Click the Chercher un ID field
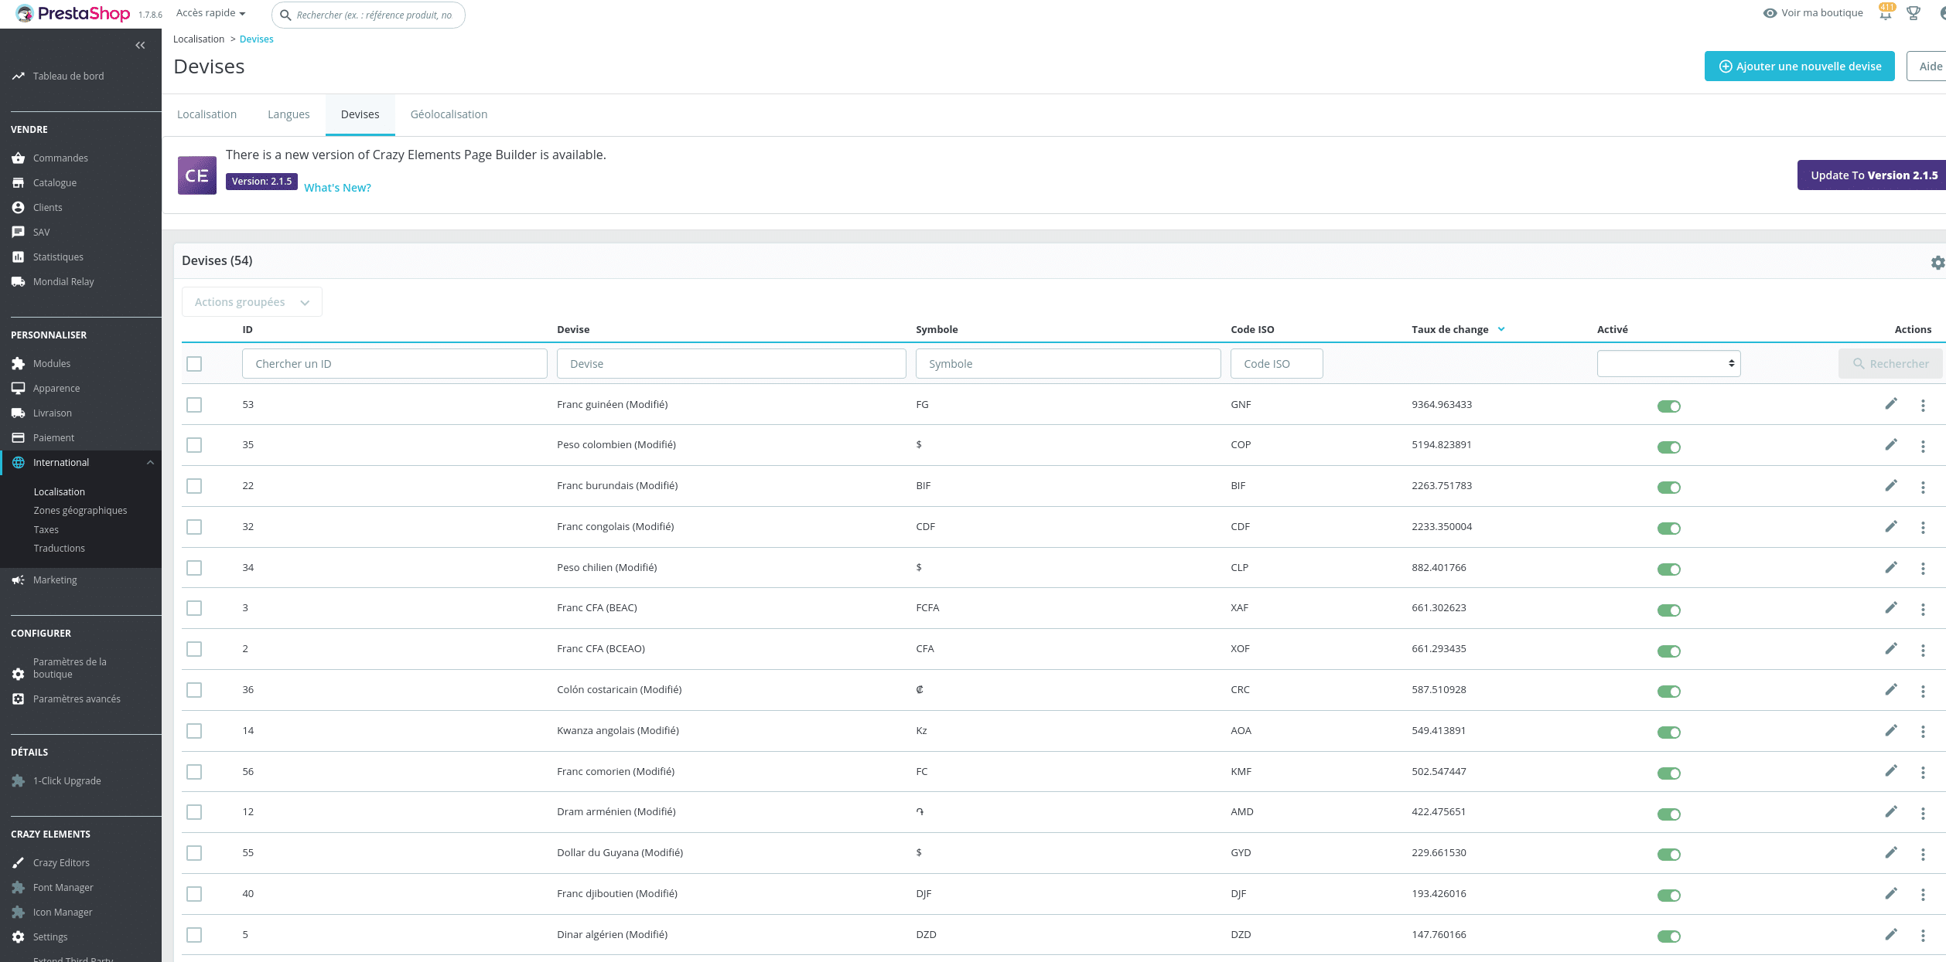 (x=394, y=364)
